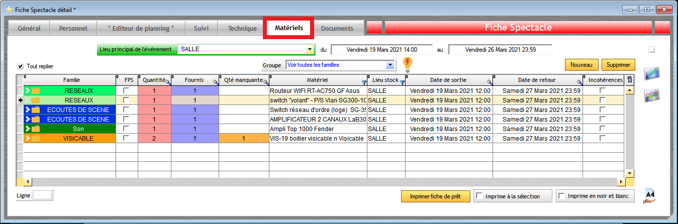This screenshot has height=224, width=678.
Task: Click the orange Qté manquante cell showing 1
Action: [x=244, y=138]
